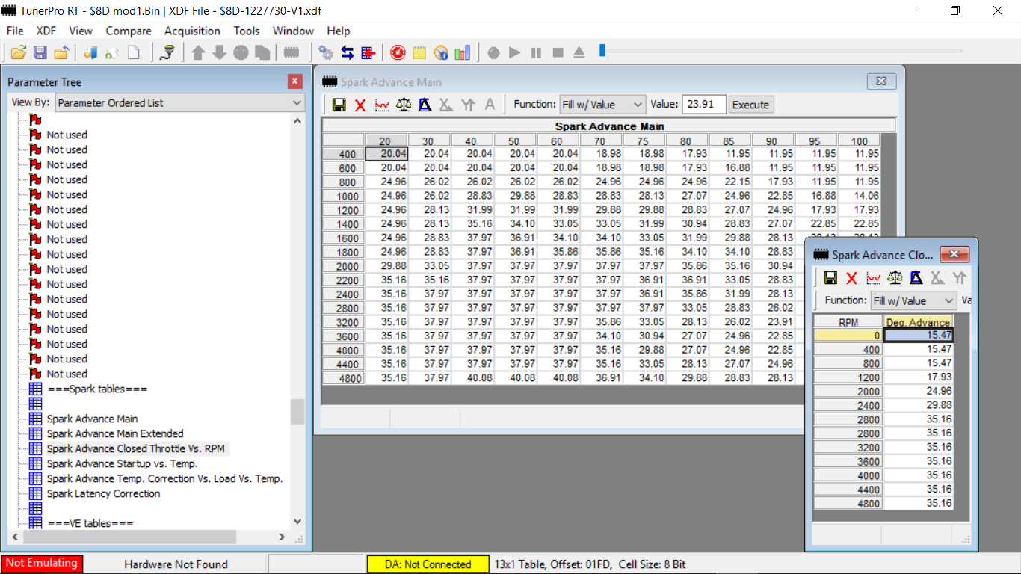Expand Function dropdown in Spark Advance Closed window

914,301
